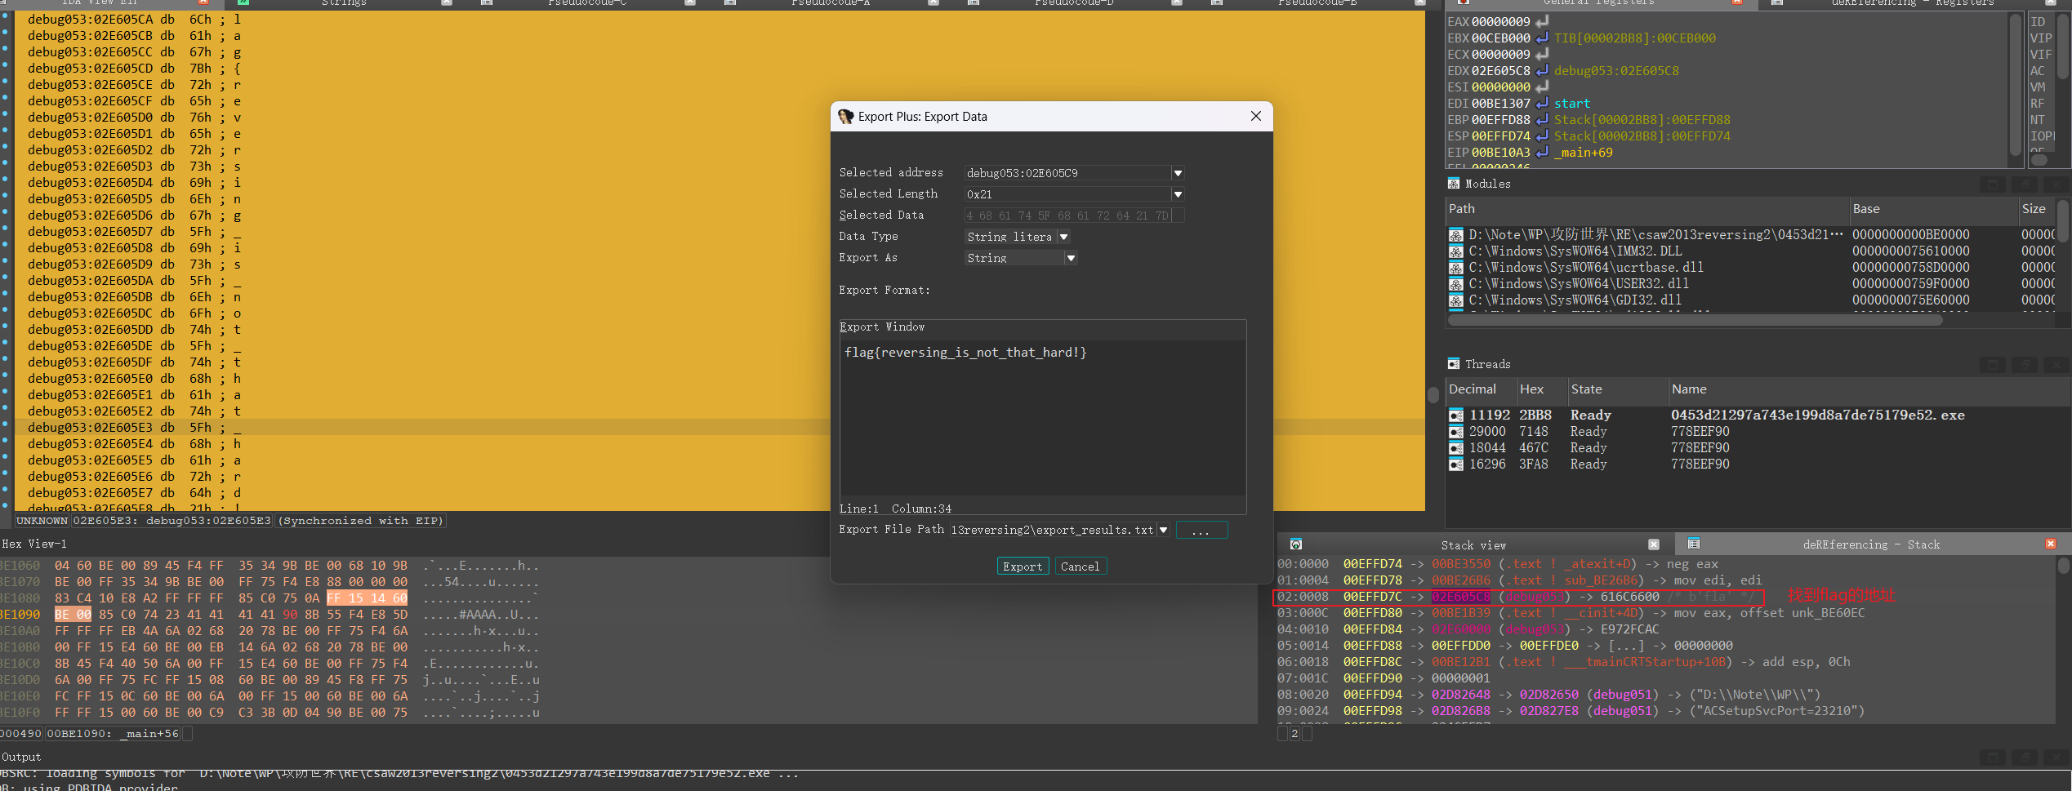This screenshot has width=2072, height=791.
Task: Click the VIP flag in flags pane
Action: [2040, 38]
